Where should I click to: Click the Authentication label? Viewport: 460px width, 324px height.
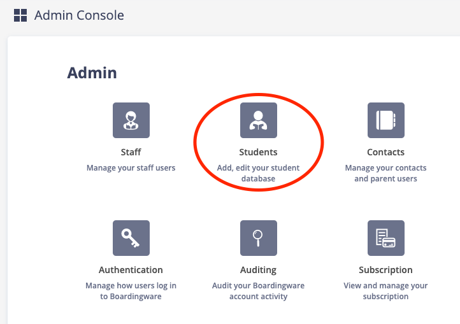(x=131, y=270)
